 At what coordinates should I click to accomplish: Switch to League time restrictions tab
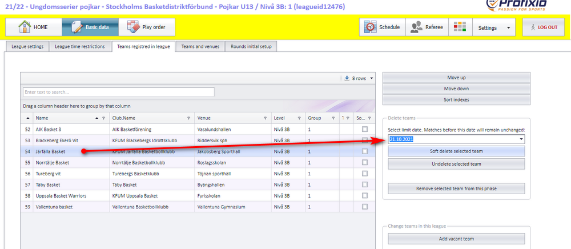pyautogui.click(x=80, y=47)
